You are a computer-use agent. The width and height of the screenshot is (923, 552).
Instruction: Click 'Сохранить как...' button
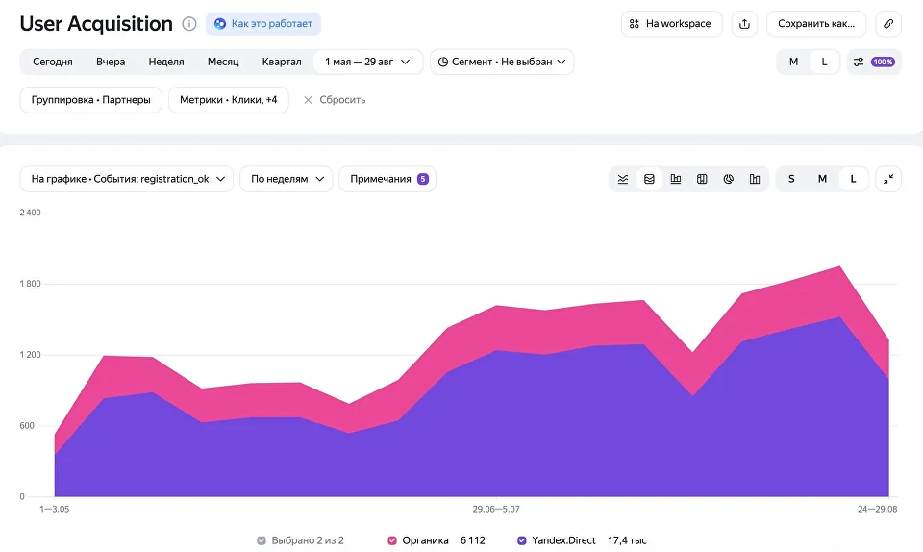[816, 23]
